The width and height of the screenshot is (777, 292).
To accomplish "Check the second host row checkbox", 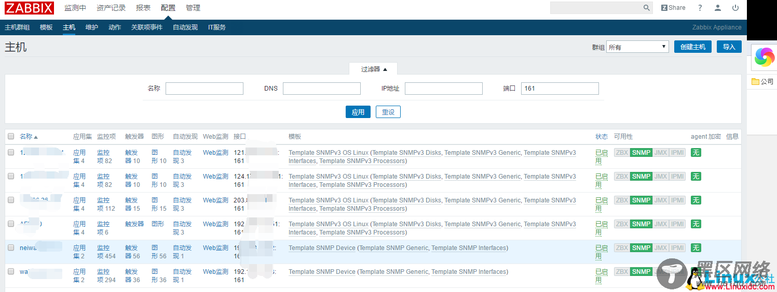I will pos(11,177).
